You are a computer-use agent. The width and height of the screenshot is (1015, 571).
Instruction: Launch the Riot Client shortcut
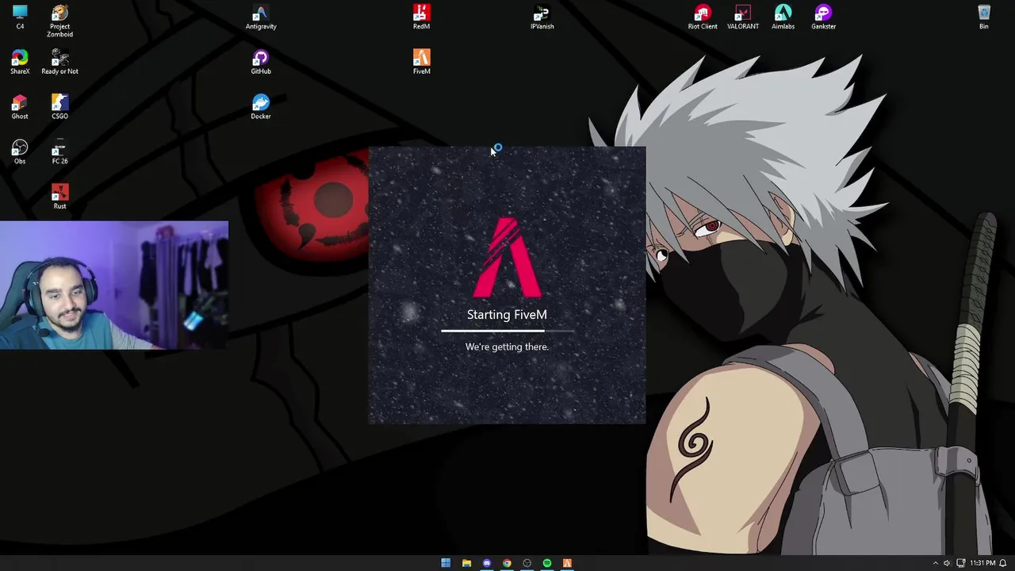pos(703,17)
